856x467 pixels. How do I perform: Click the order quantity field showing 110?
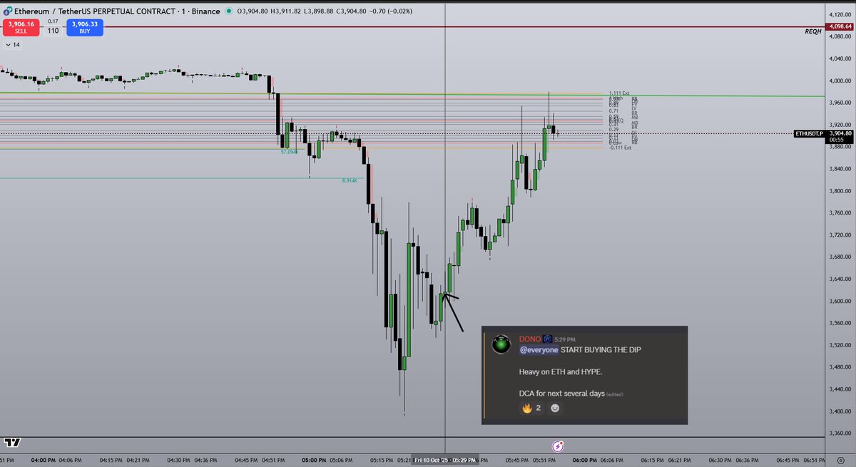(53, 31)
